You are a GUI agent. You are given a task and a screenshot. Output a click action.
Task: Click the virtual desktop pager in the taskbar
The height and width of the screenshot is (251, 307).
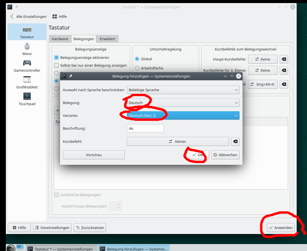coord(20,248)
